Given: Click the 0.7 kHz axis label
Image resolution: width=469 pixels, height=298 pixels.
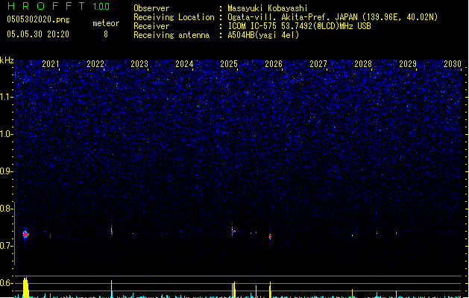Looking at the screenshot, I should pos(6,246).
